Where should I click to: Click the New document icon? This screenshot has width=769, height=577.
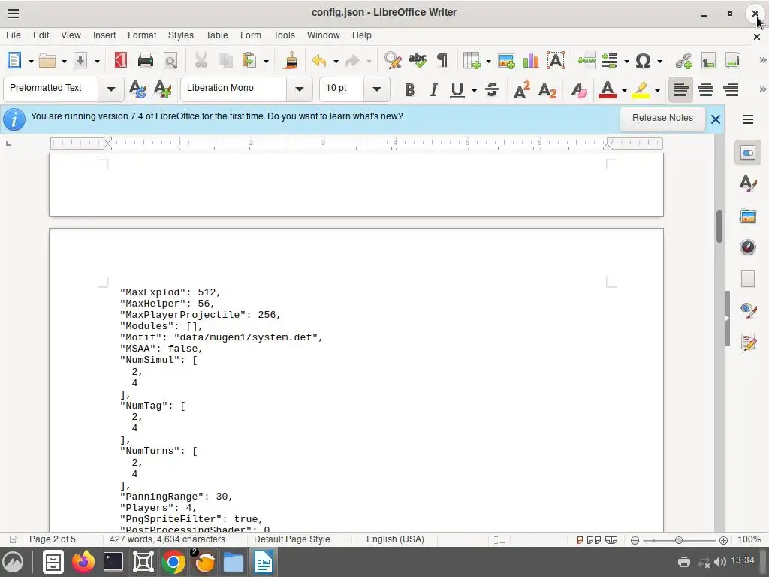14,61
